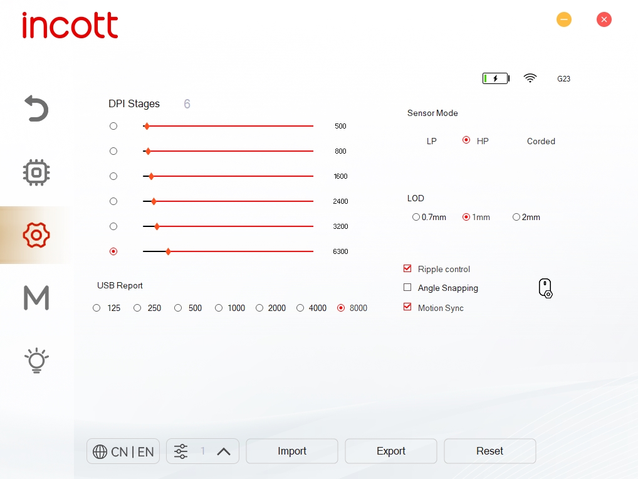
Task: Click the DPI Stages count showing 6
Action: [187, 103]
